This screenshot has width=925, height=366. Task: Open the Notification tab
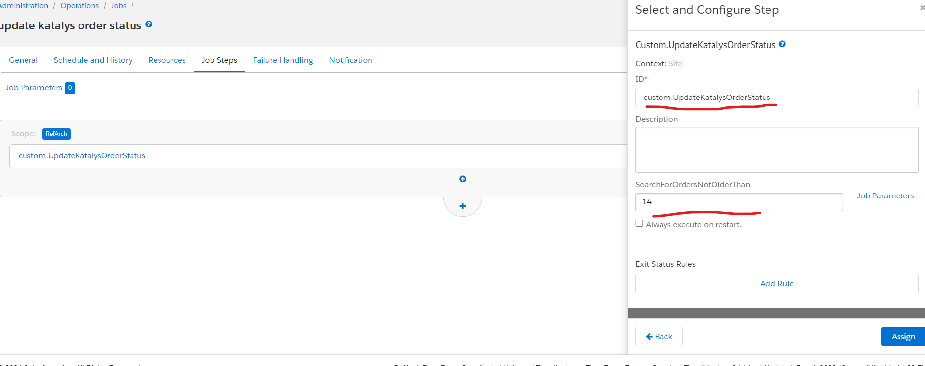[350, 60]
